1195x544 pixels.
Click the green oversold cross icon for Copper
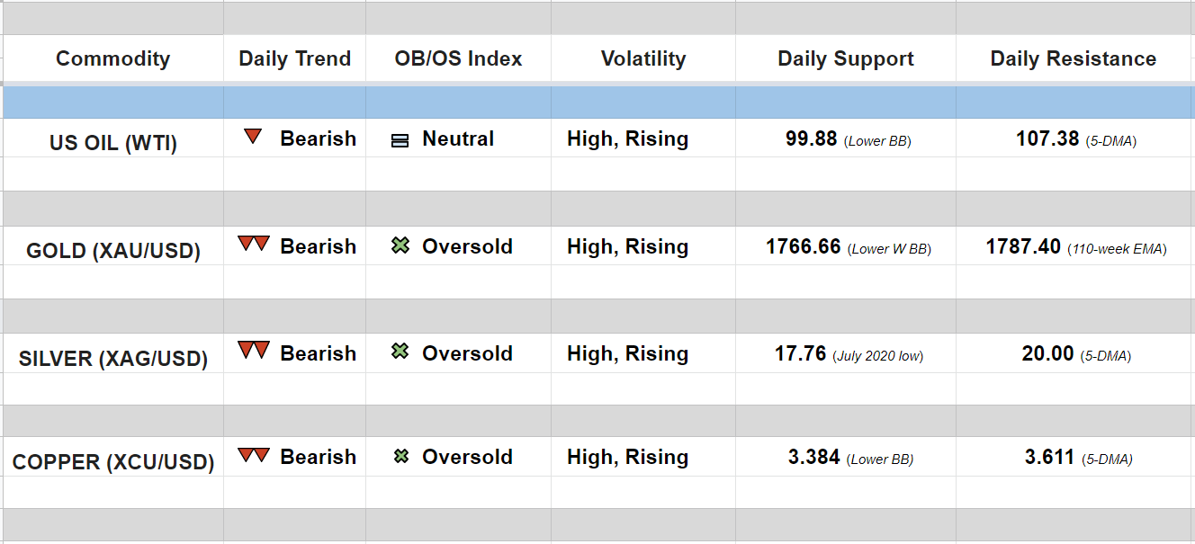[401, 457]
